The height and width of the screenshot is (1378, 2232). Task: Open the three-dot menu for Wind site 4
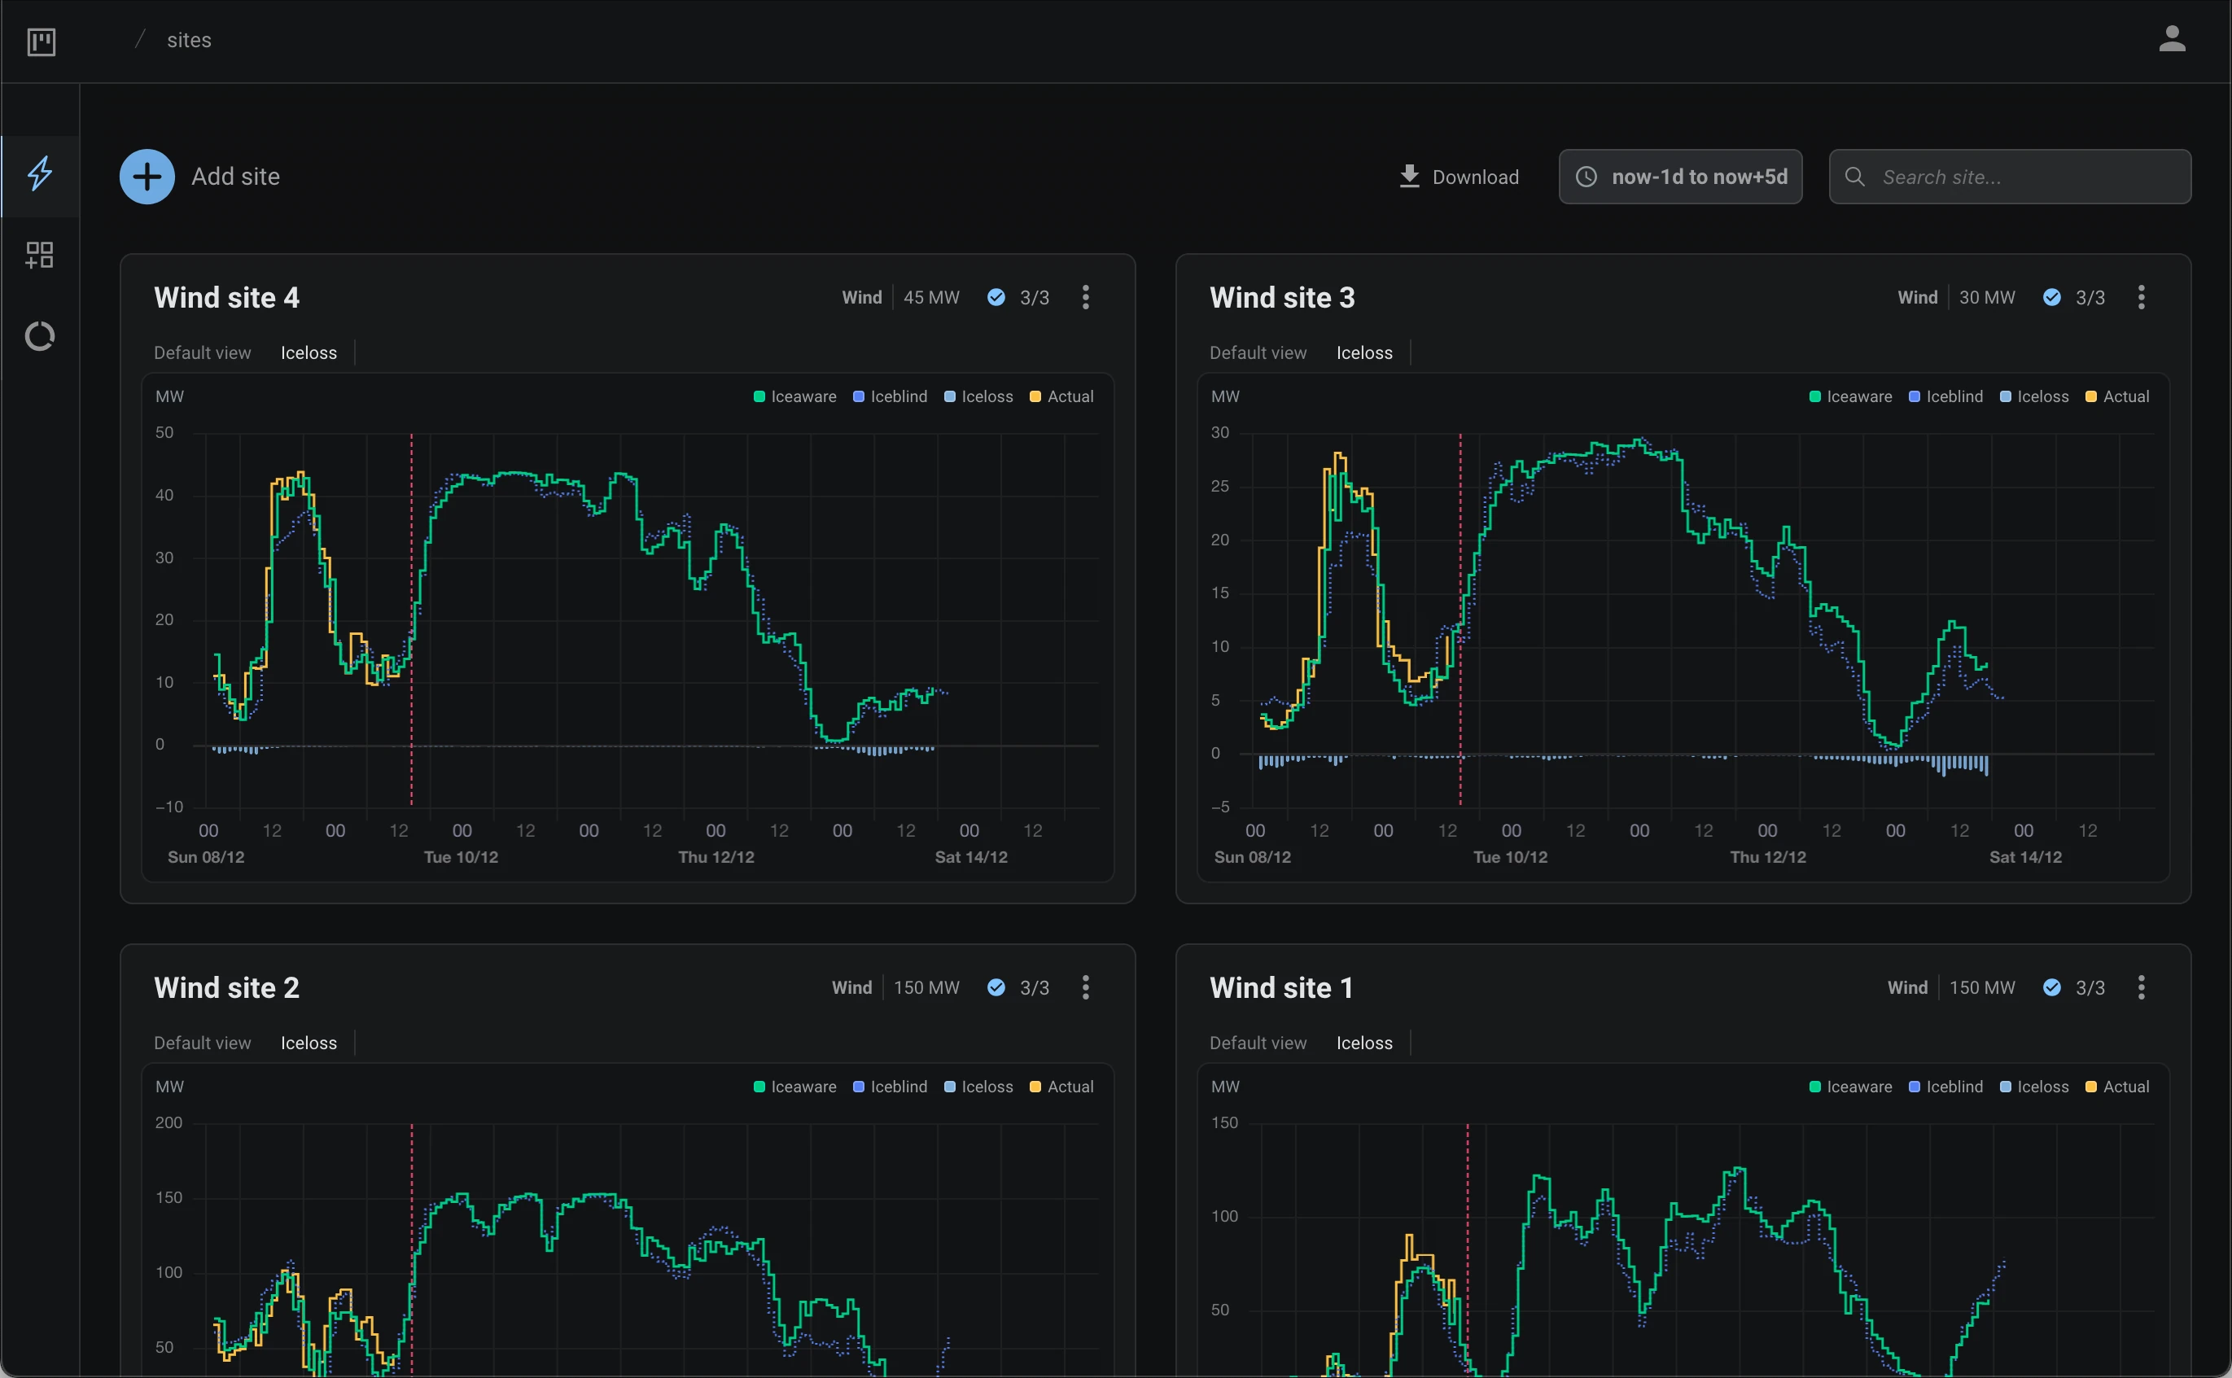click(1085, 297)
